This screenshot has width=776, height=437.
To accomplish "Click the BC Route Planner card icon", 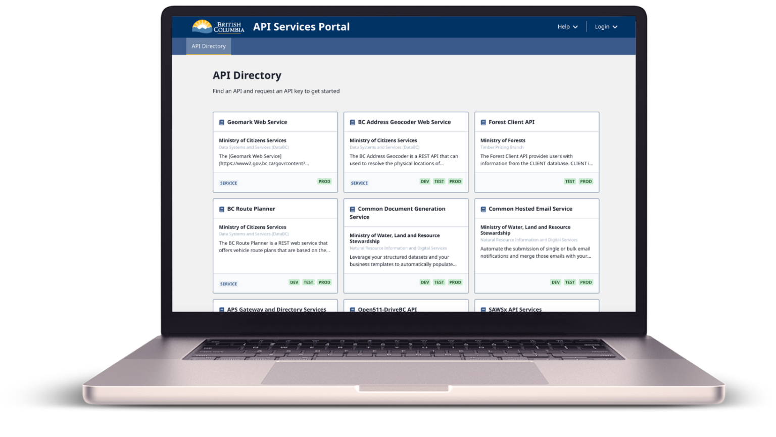I will coord(221,209).
